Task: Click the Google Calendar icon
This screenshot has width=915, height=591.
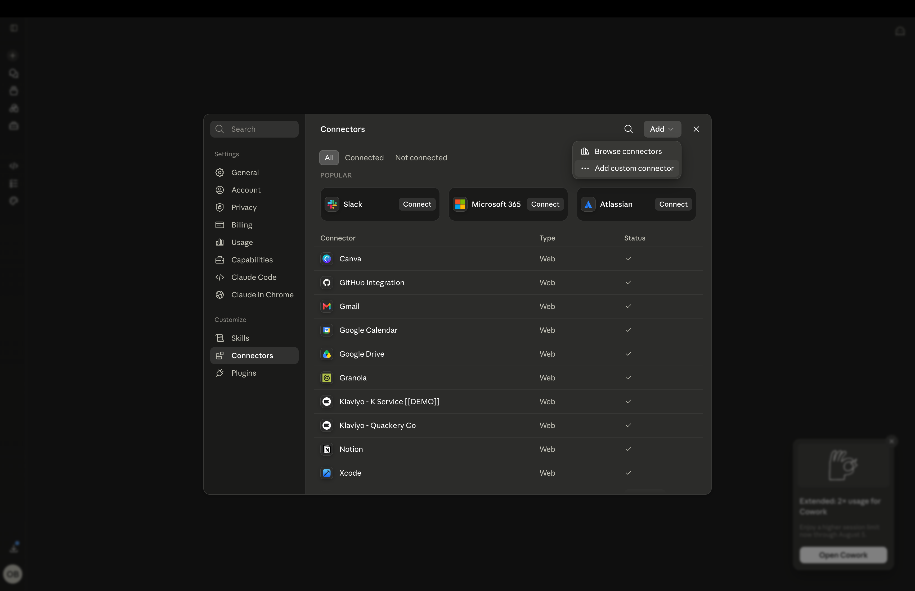Action: (327, 330)
